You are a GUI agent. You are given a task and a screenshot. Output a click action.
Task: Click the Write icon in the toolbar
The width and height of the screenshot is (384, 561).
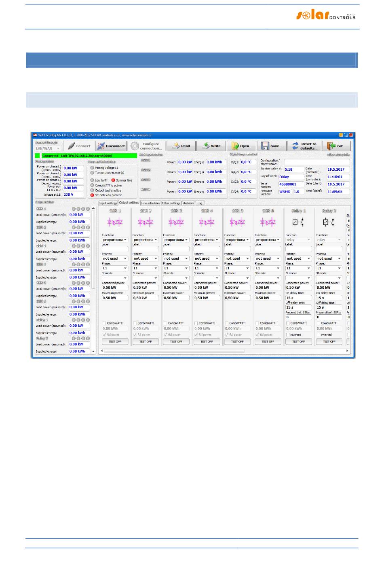(206, 146)
